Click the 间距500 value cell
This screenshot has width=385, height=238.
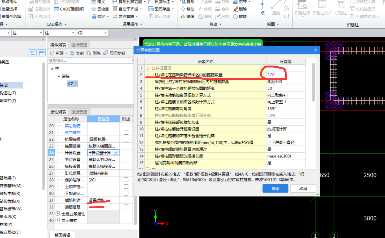click(x=286, y=81)
